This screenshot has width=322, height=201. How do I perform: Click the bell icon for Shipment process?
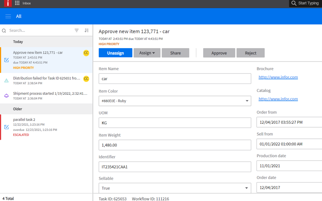[7, 96]
